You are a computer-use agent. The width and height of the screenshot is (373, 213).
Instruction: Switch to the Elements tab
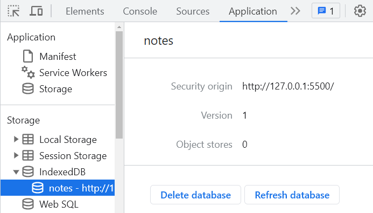pyautogui.click(x=85, y=11)
